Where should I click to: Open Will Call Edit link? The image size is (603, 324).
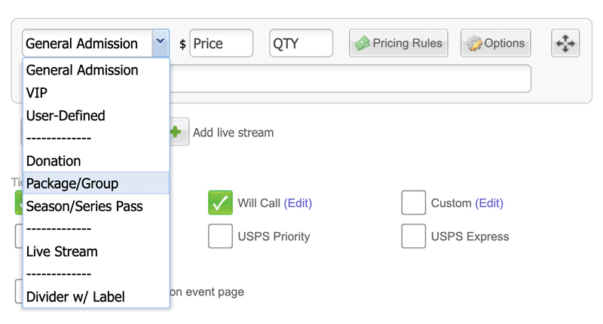coord(298,203)
